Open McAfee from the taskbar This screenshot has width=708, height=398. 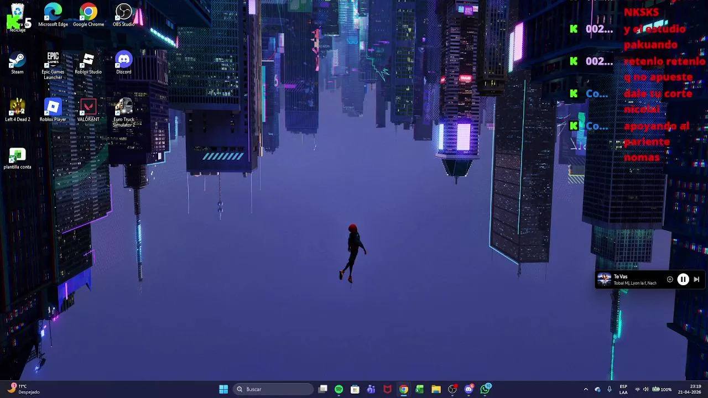click(388, 389)
